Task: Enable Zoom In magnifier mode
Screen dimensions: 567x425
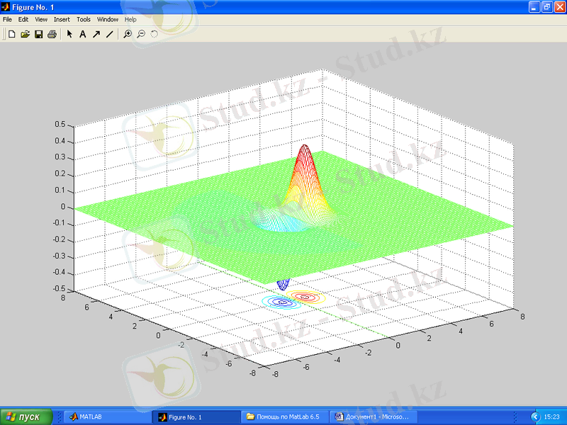Action: 128,33
